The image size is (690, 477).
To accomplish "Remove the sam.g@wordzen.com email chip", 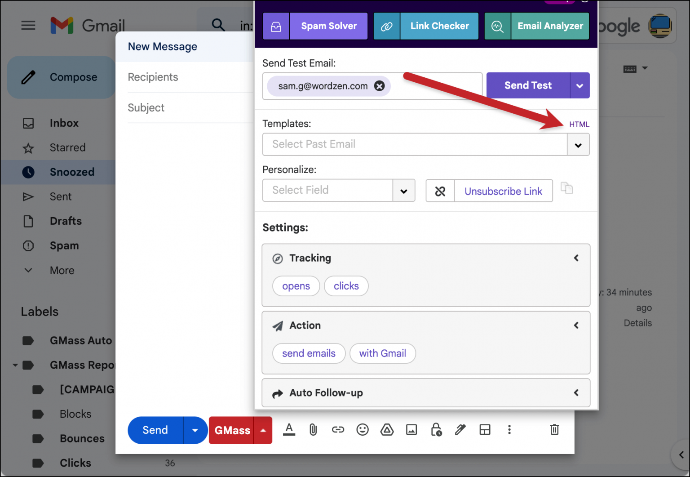I will [x=380, y=86].
